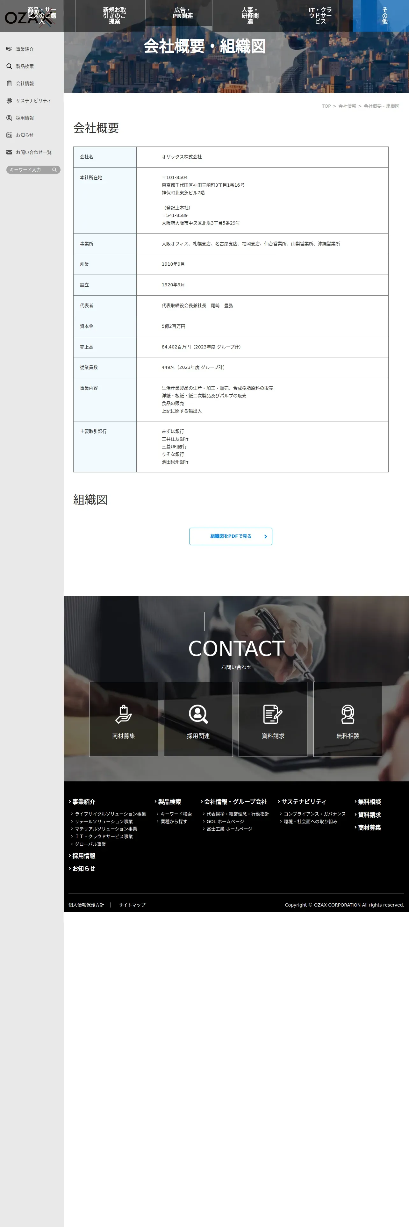Click handshake icon beside 事業紹介
The height and width of the screenshot is (1227, 409).
tap(9, 49)
